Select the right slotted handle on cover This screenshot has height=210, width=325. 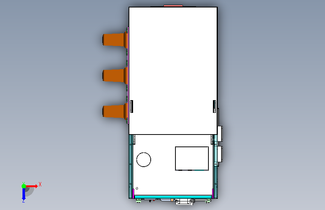214,106
